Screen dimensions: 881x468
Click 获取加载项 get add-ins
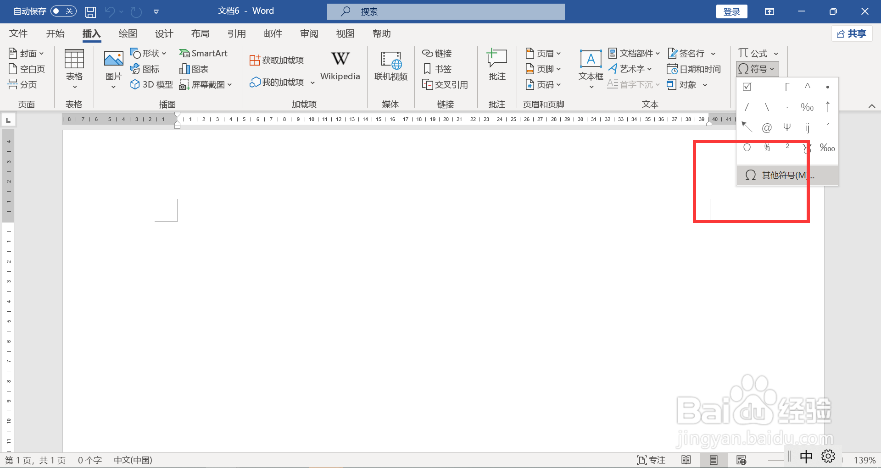click(277, 60)
